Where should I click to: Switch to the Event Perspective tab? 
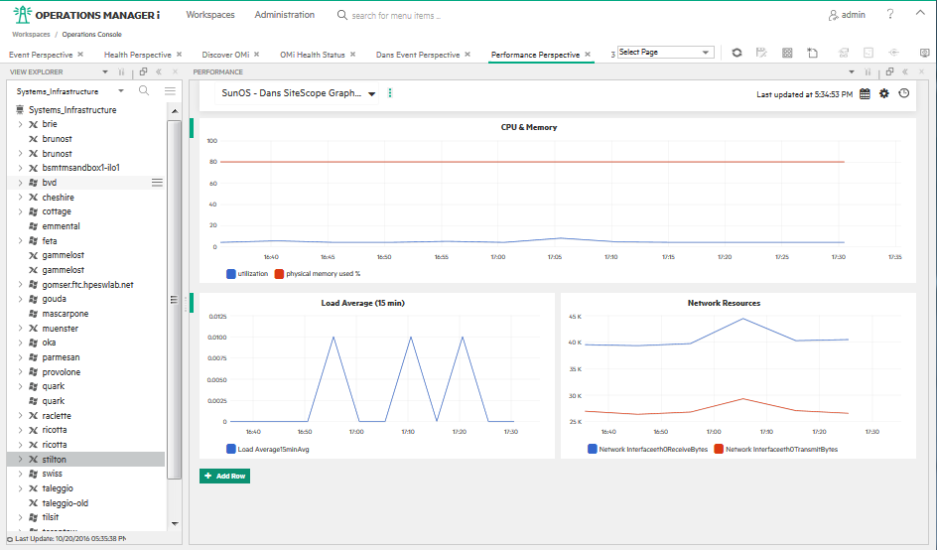41,55
